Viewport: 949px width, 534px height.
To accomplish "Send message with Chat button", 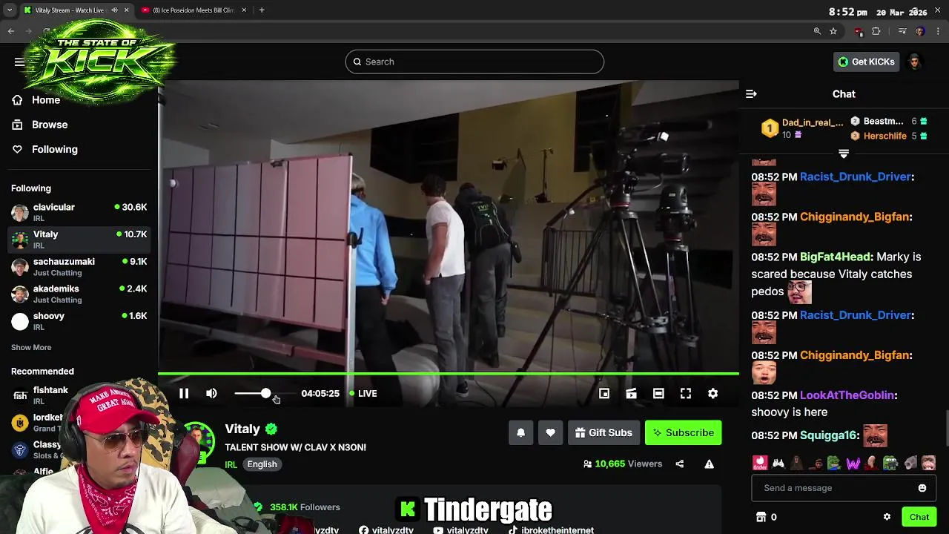I will coord(919,517).
